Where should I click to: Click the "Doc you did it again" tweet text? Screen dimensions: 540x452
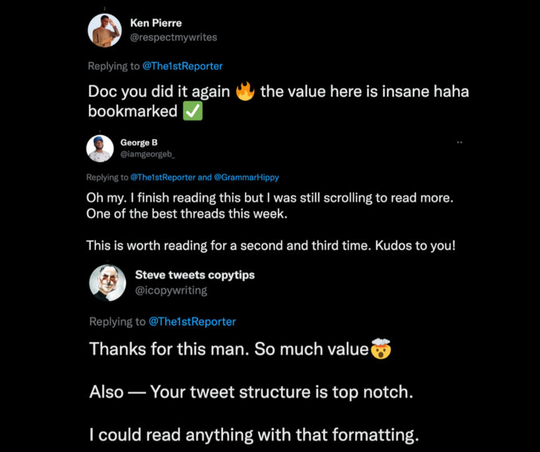(159, 92)
